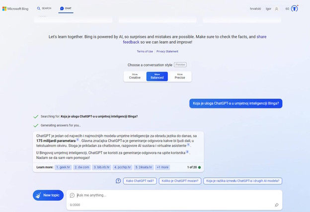The height and width of the screenshot is (212, 310).
Task: Open the Search tab
Action: [44, 8]
